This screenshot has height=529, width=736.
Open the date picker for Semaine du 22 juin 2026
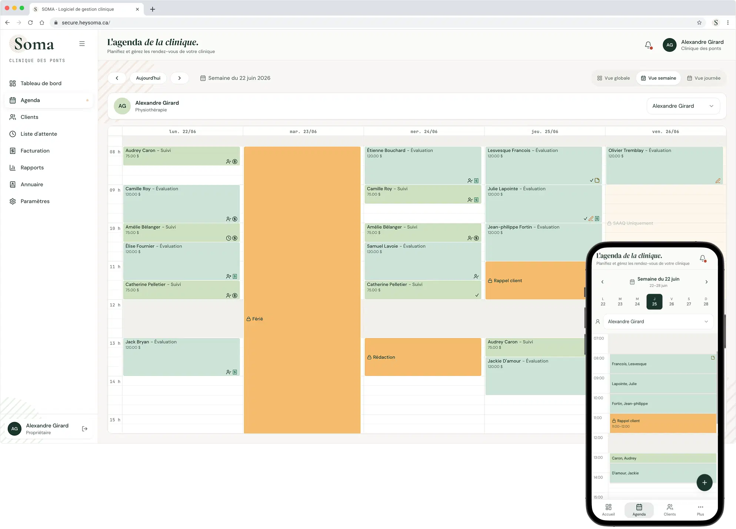[235, 78]
